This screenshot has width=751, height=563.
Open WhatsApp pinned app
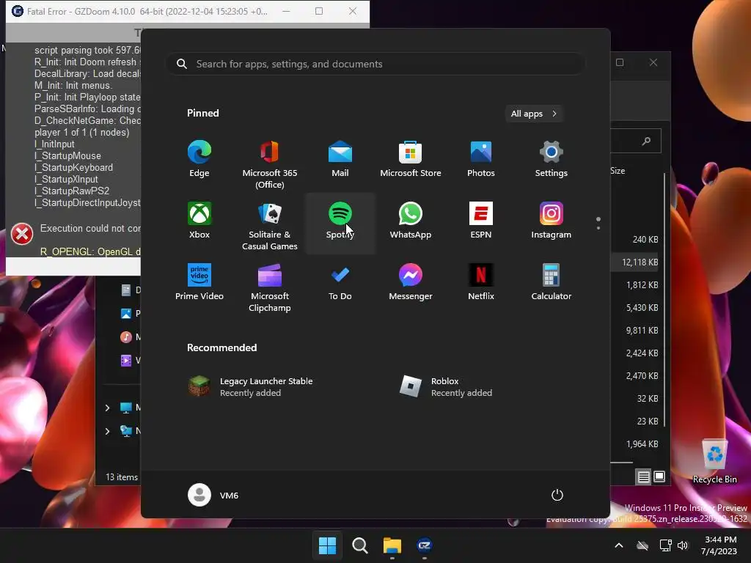pyautogui.click(x=411, y=221)
